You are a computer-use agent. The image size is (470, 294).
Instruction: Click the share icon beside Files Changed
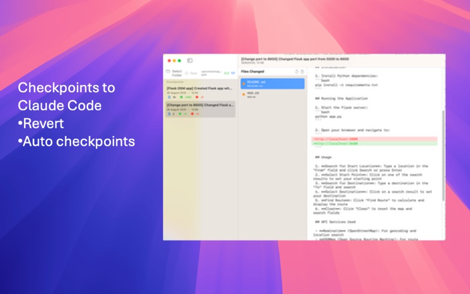tap(302, 72)
